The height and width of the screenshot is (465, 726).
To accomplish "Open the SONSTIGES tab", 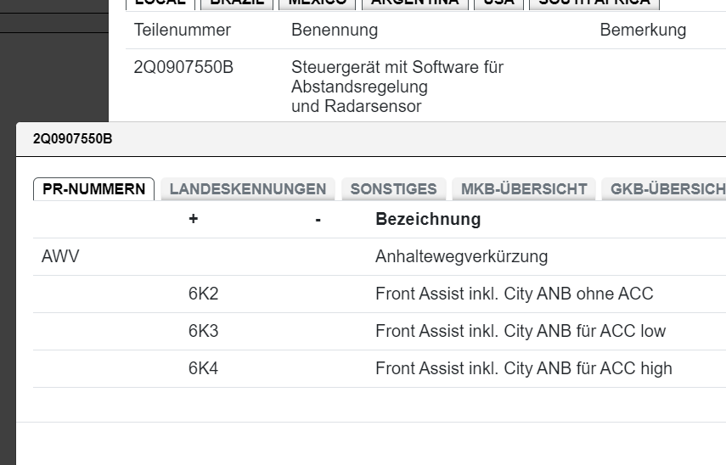I will click(393, 189).
